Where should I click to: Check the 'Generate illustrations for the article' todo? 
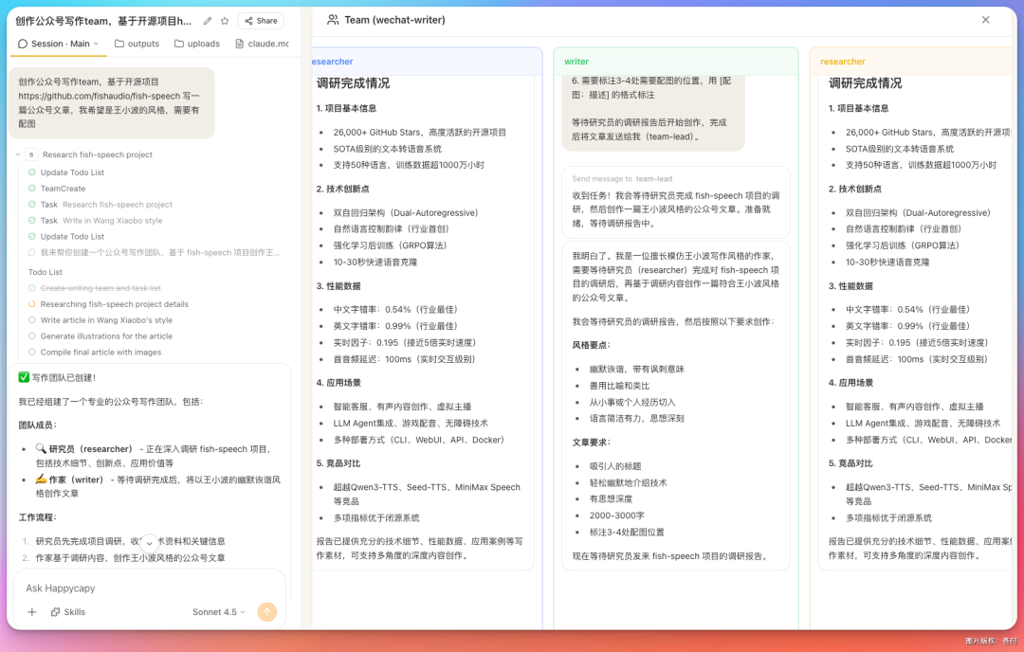tap(31, 335)
